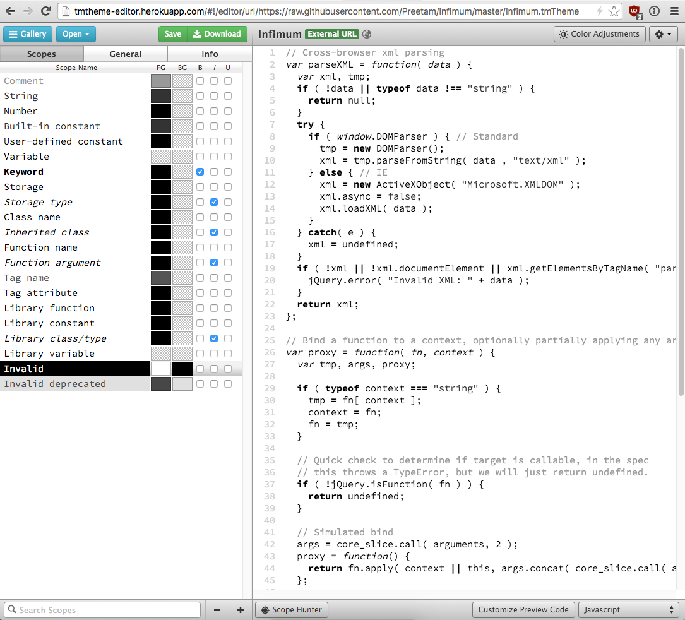The image size is (685, 620).
Task: Click the globe icon beside External URL
Action: (x=367, y=34)
